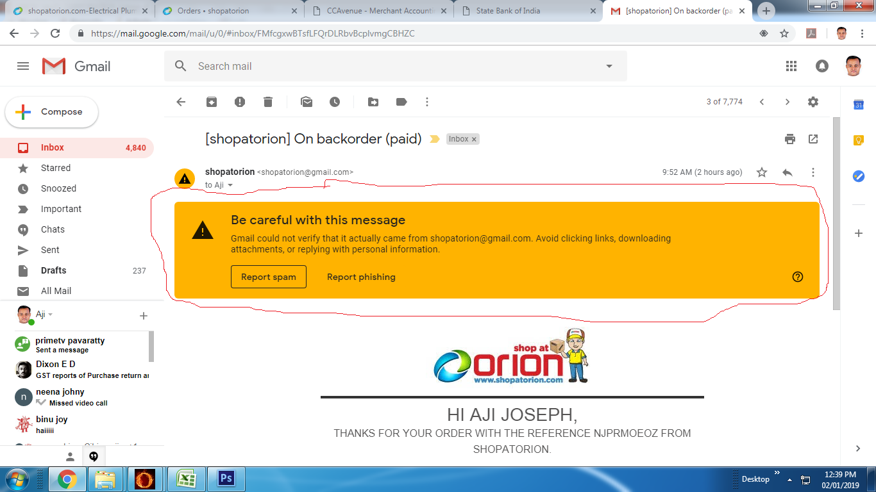Image resolution: width=876 pixels, height=492 pixels.
Task: Switch to the shopatorion.com-Electrical tab
Action: click(x=79, y=11)
